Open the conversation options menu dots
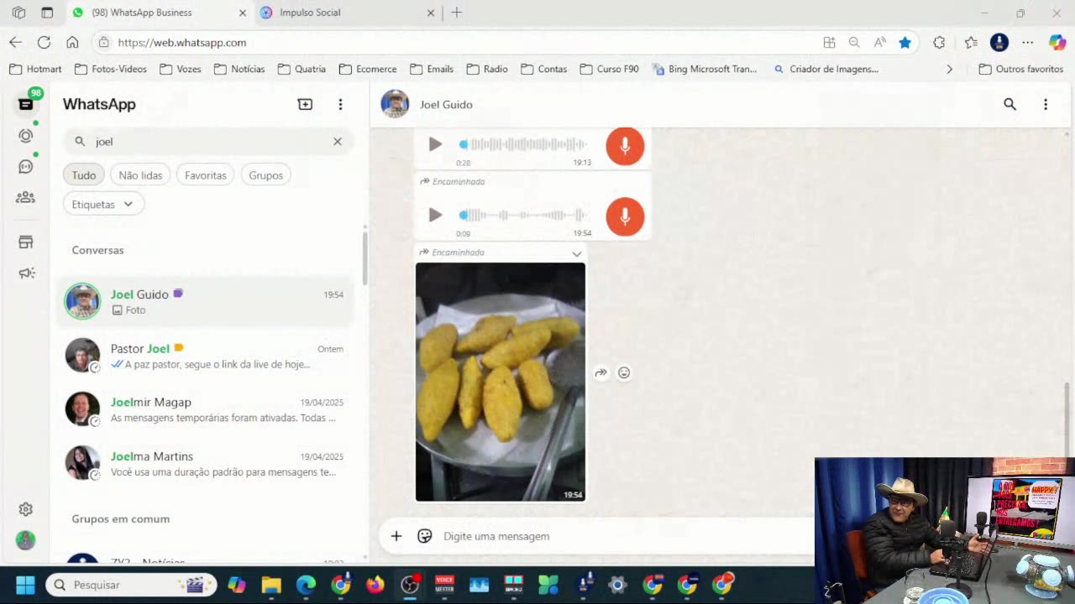Viewport: 1075px width, 604px height. tap(1046, 104)
